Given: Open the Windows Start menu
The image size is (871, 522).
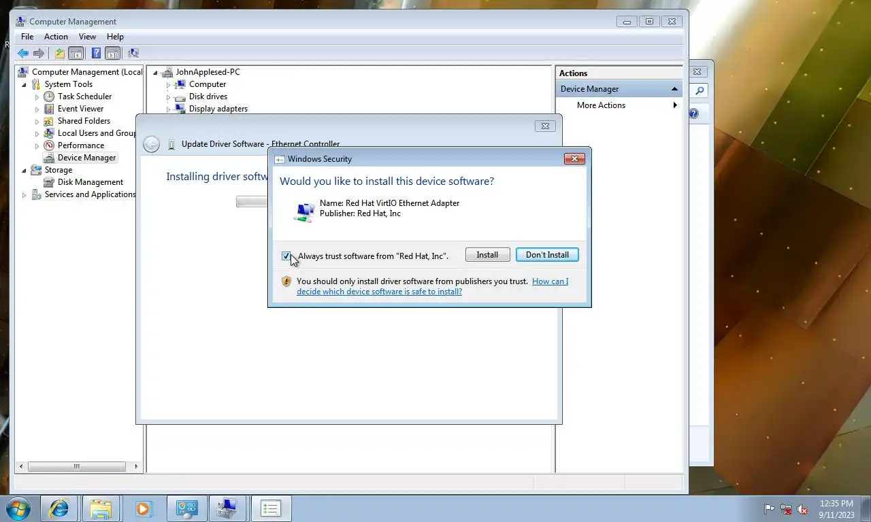Looking at the screenshot, I should 18,508.
